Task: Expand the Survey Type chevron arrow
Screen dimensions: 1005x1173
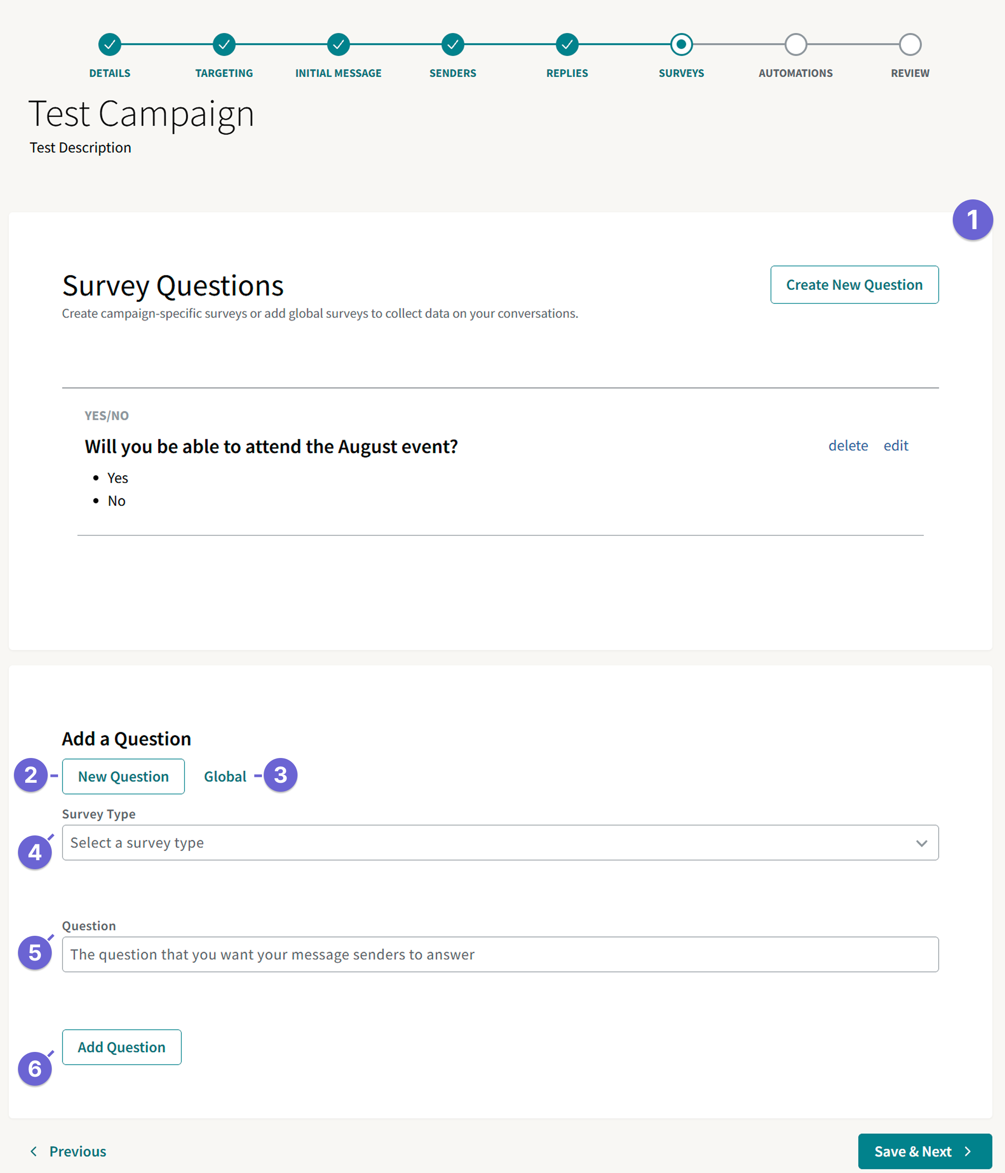Action: pyautogui.click(x=922, y=842)
